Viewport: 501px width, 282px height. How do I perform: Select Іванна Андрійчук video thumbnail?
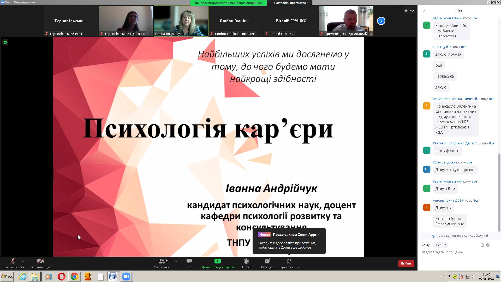(181, 21)
